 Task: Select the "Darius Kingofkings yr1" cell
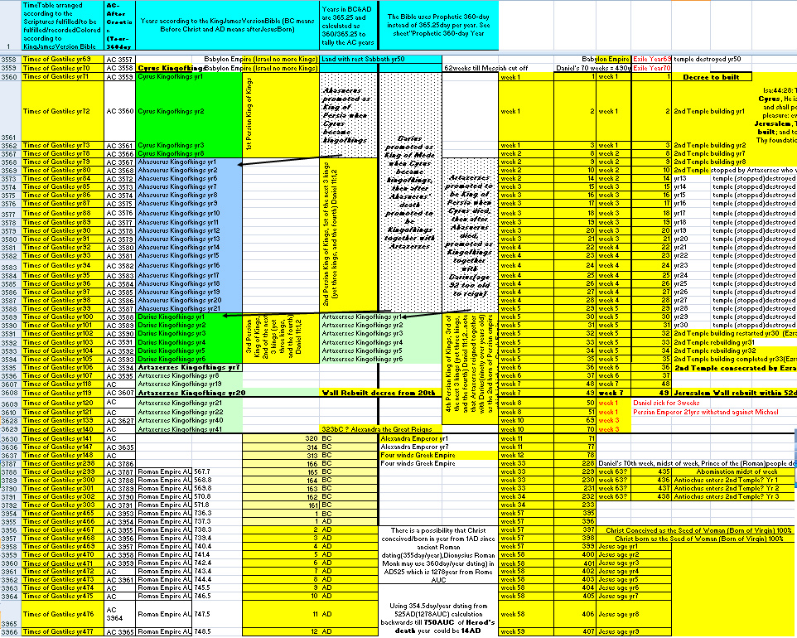pyautogui.click(x=189, y=317)
